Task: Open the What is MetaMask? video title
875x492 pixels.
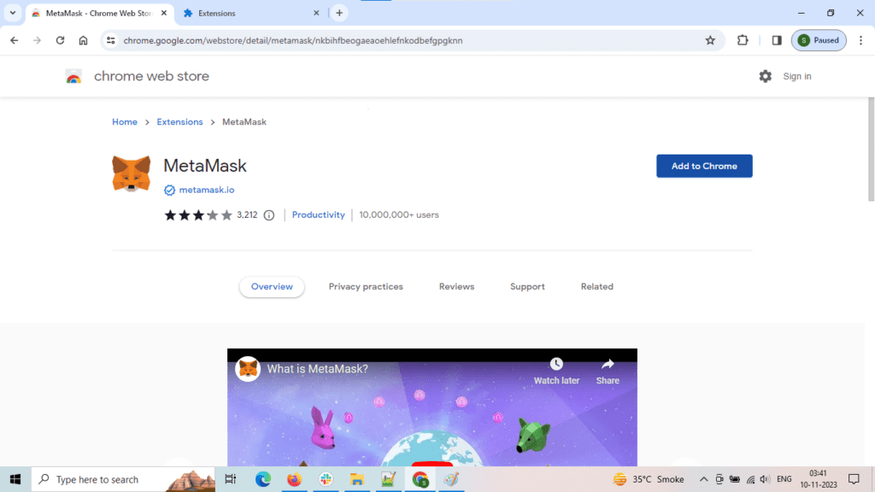Action: (x=317, y=369)
